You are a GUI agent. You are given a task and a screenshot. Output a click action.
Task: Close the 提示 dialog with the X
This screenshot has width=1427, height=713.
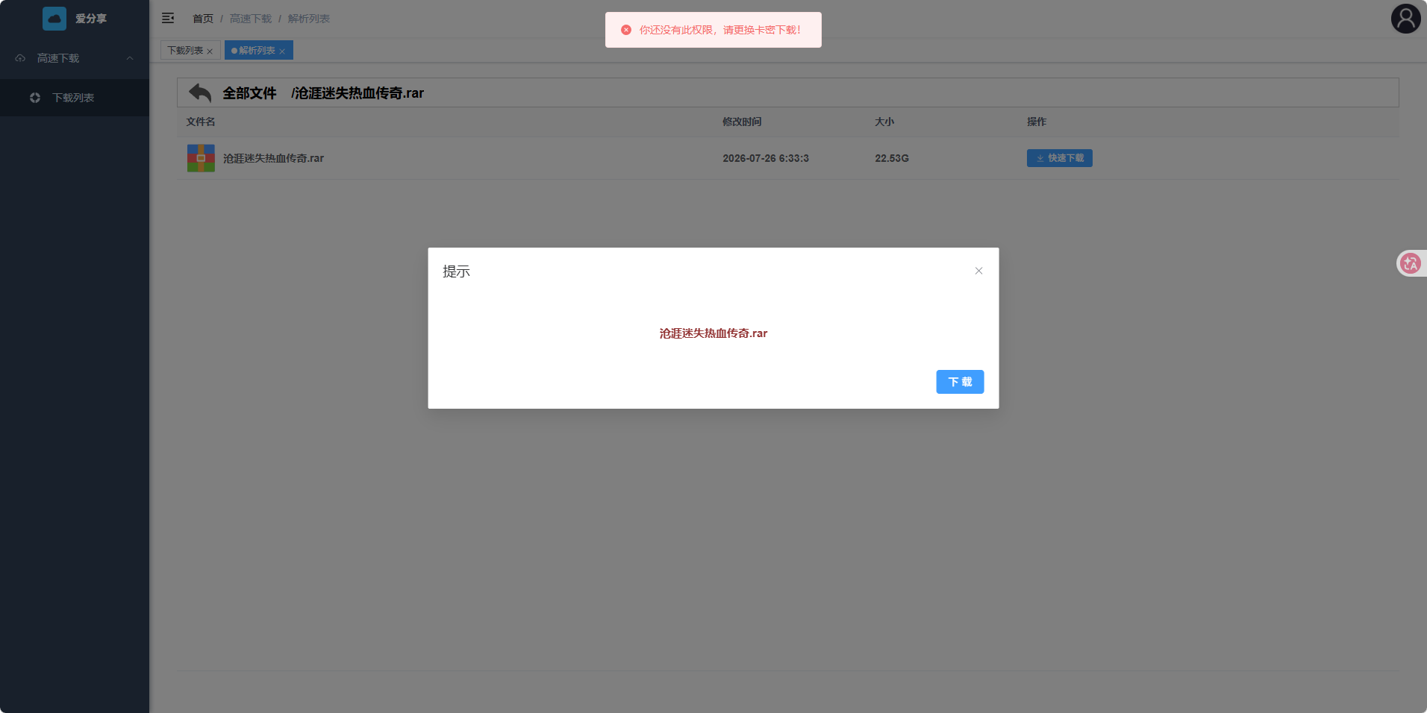tap(978, 271)
